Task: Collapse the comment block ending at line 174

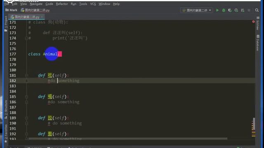Action: click(x=26, y=38)
